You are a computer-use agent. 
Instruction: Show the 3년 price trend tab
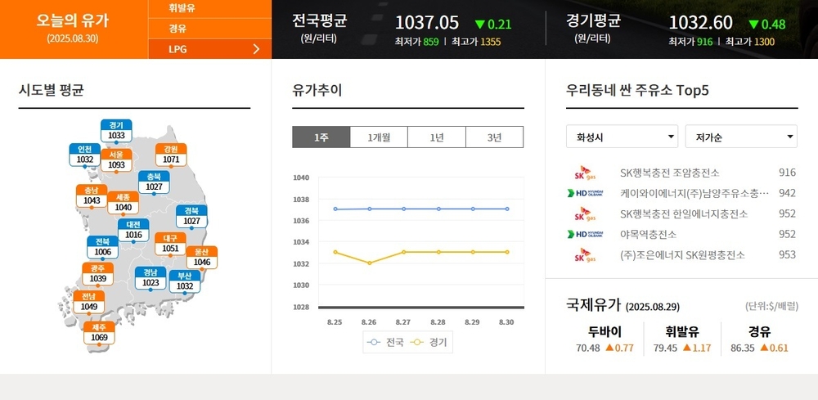point(494,137)
